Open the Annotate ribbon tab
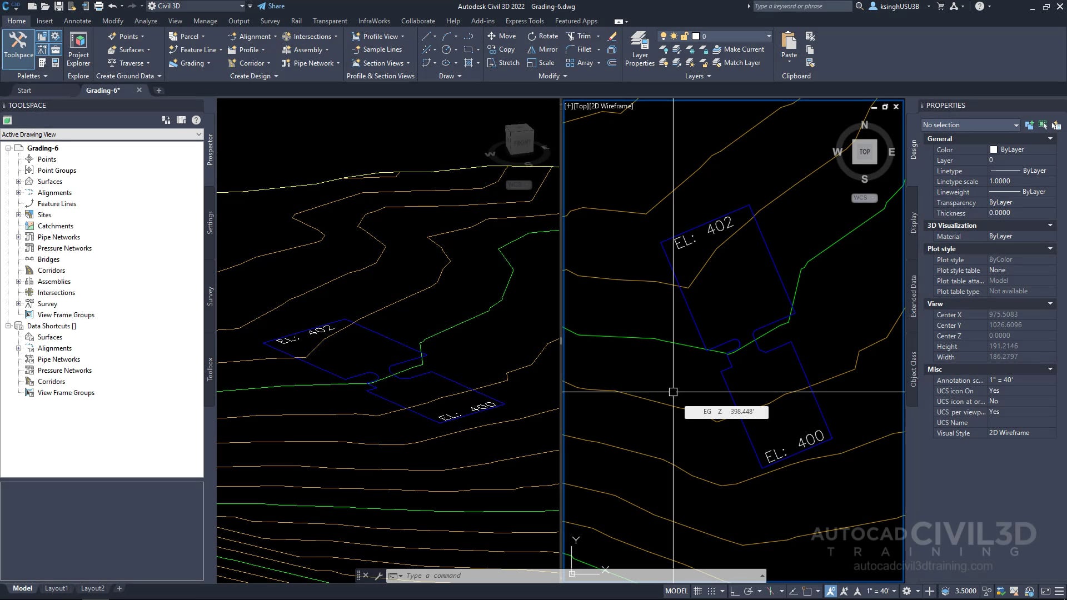 click(x=77, y=21)
